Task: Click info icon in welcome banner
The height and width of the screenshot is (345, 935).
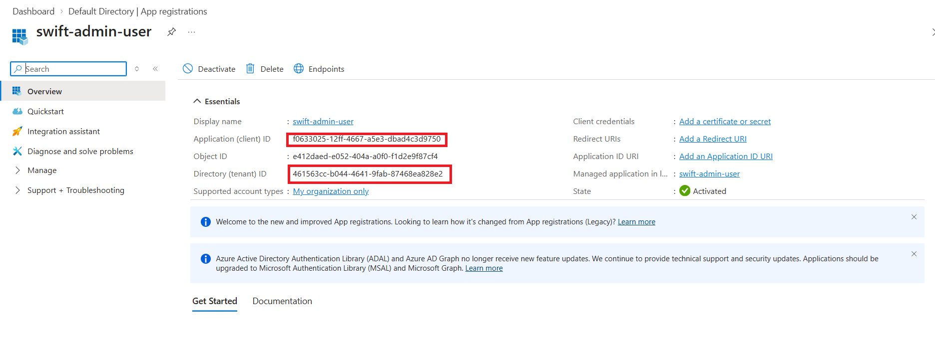Action: click(x=206, y=222)
